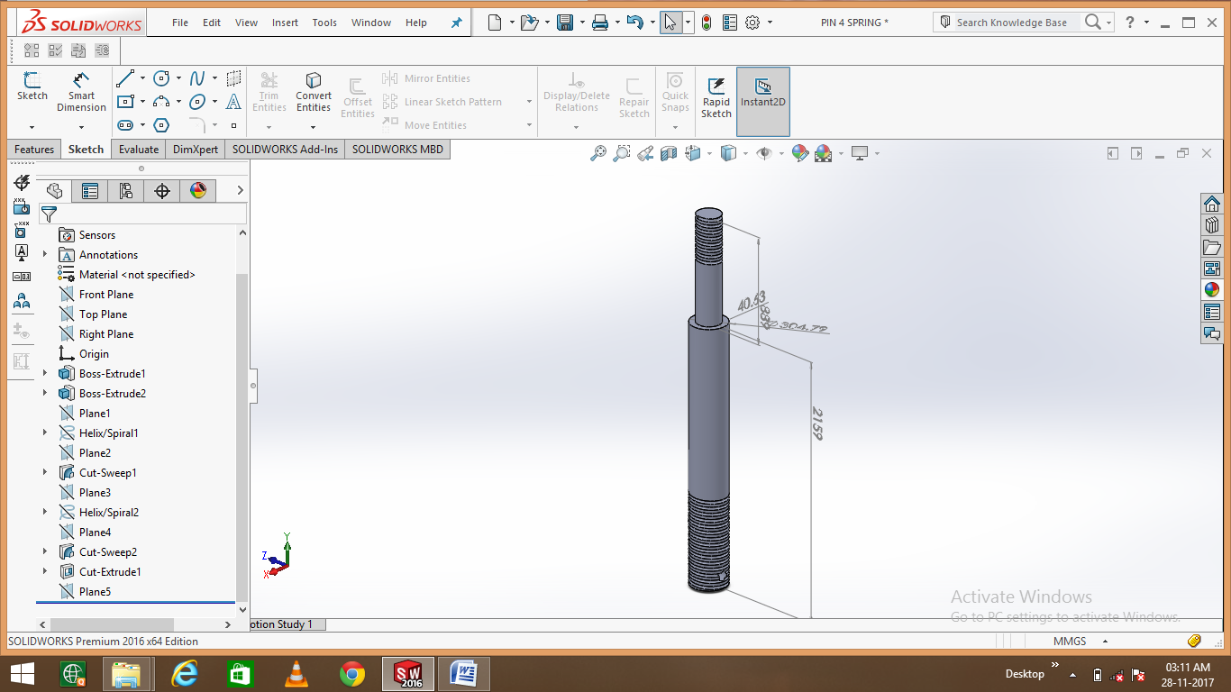Switch to the ConfigurationManager tab
The image size is (1231, 692).
(126, 190)
